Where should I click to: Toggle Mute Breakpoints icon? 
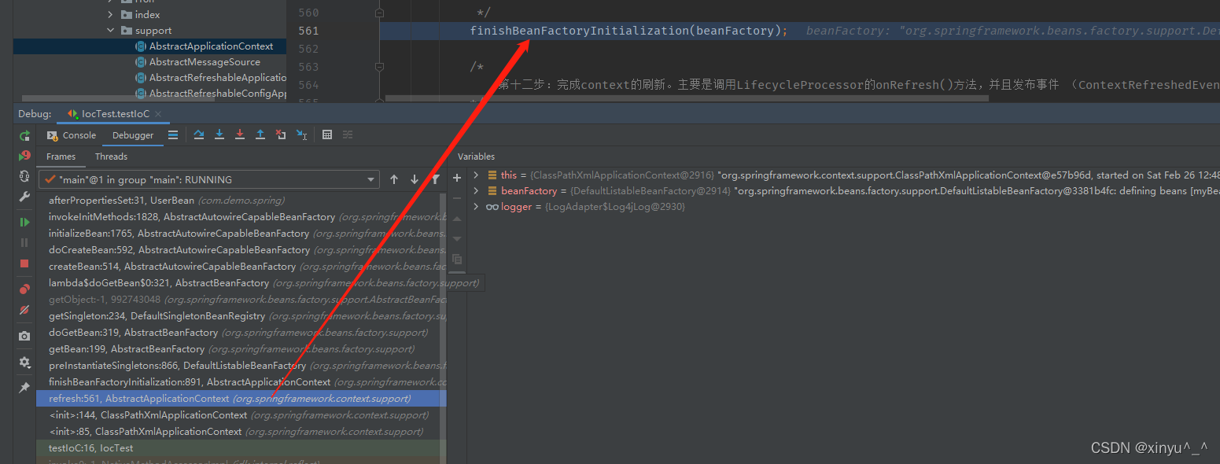click(x=24, y=310)
